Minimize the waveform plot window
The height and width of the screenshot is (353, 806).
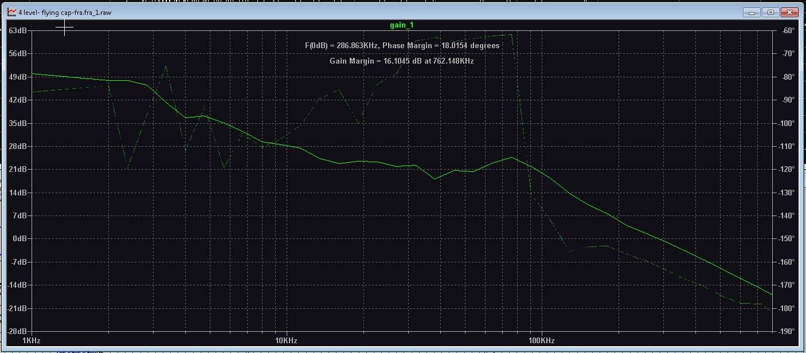coord(752,12)
